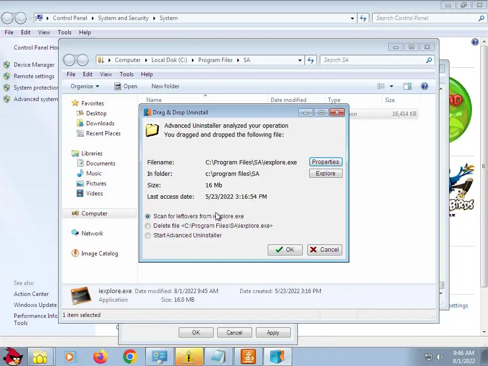Expand Control Panel address bar dropdown
Viewport: 488px width, 366px height.
tap(352, 18)
